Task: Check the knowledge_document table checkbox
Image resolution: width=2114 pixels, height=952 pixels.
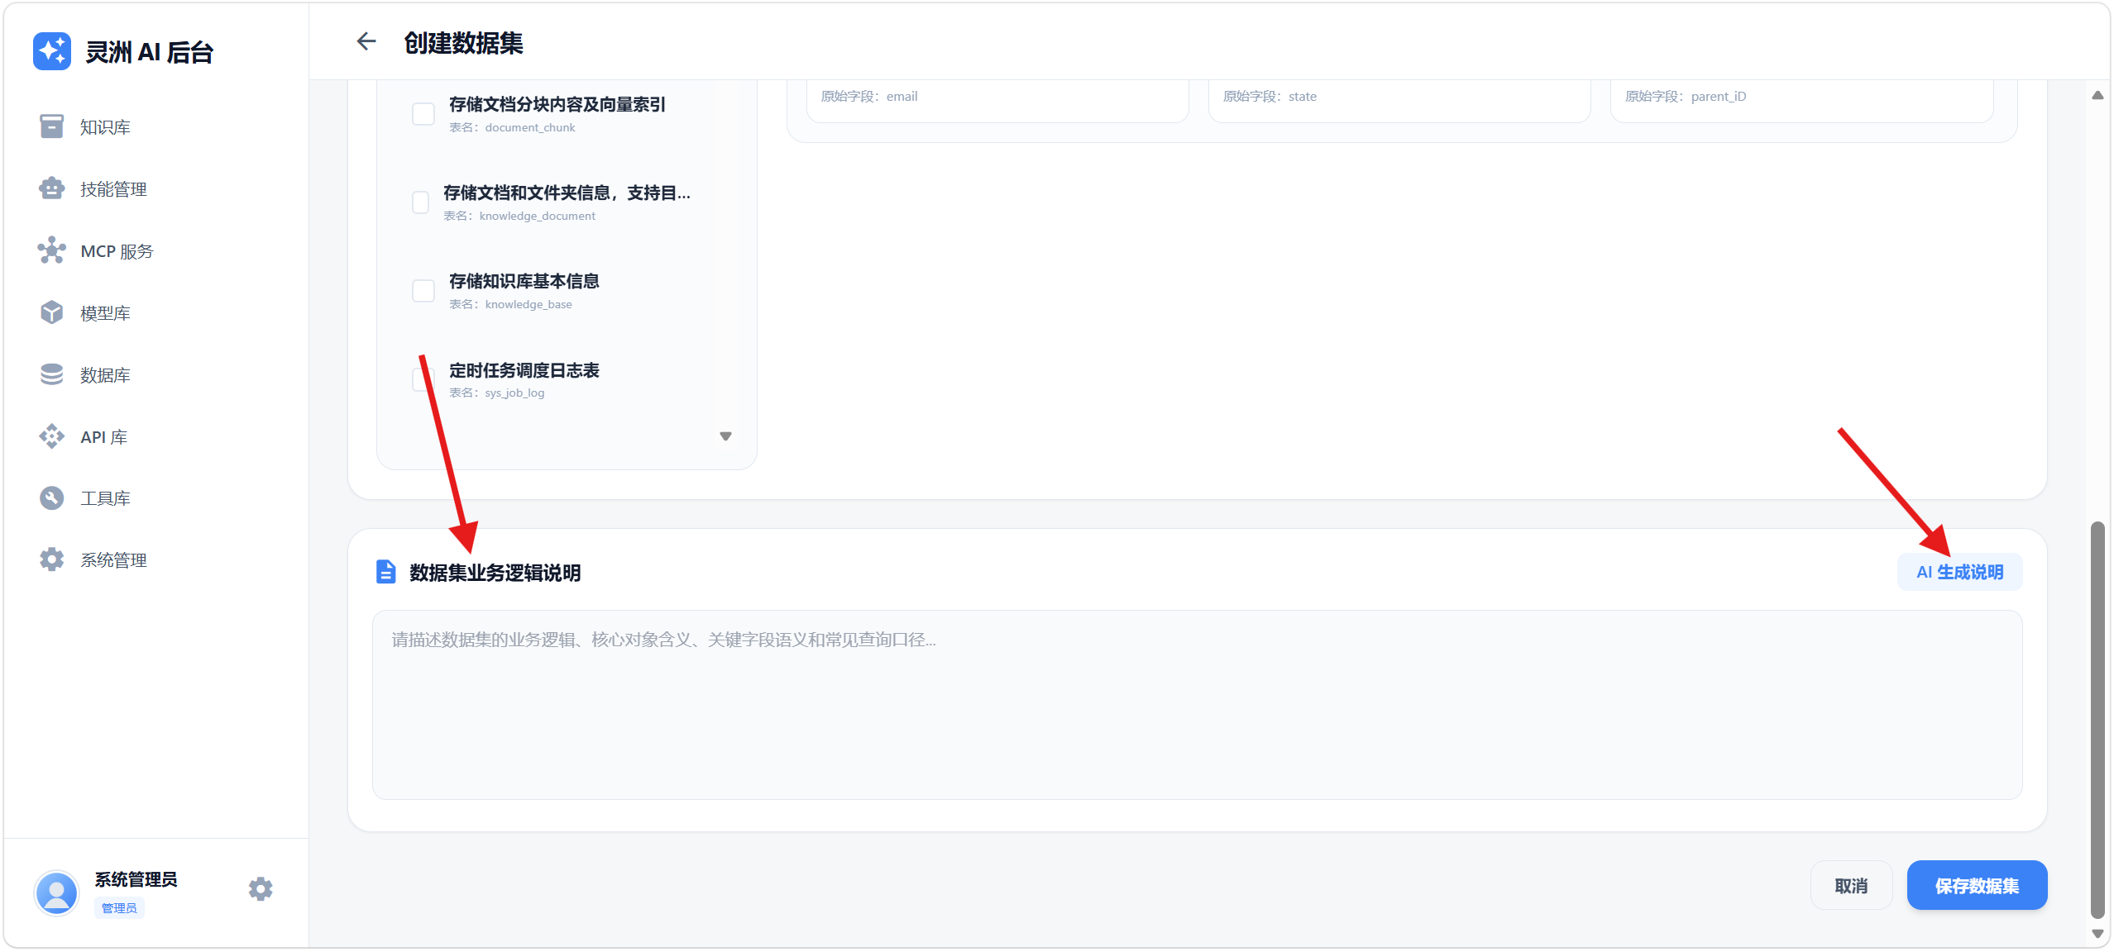Action: 421,202
